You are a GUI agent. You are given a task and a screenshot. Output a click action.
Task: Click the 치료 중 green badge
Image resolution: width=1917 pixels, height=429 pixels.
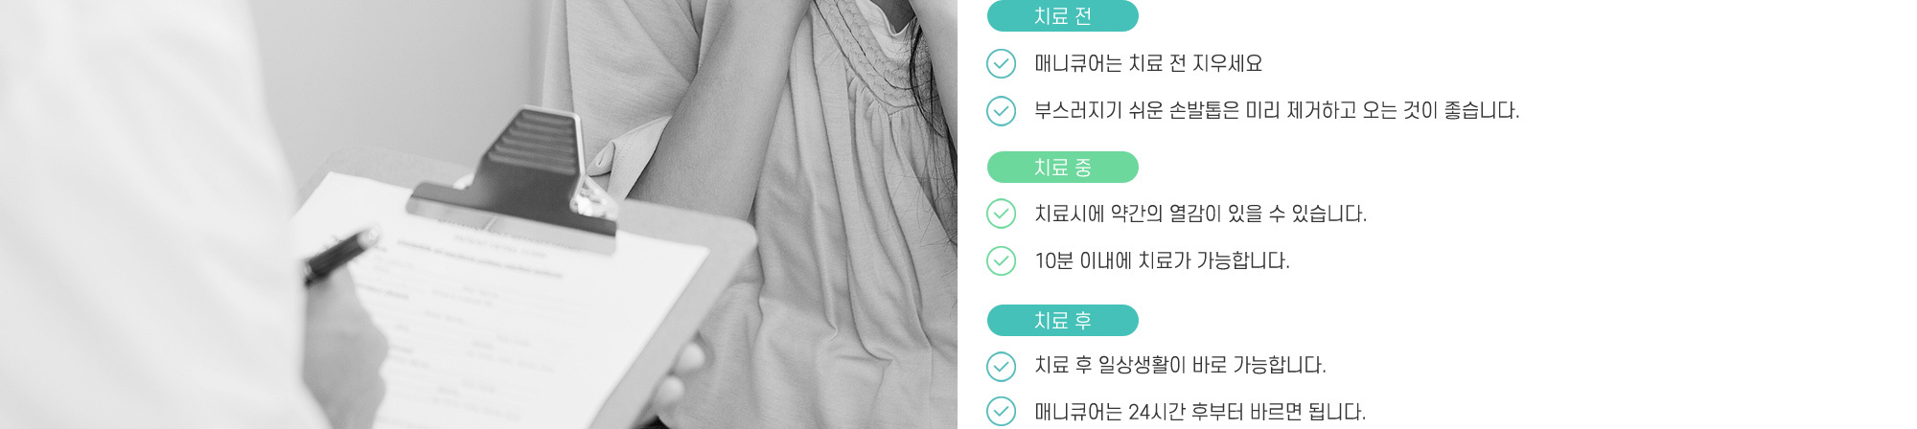(x=1062, y=168)
